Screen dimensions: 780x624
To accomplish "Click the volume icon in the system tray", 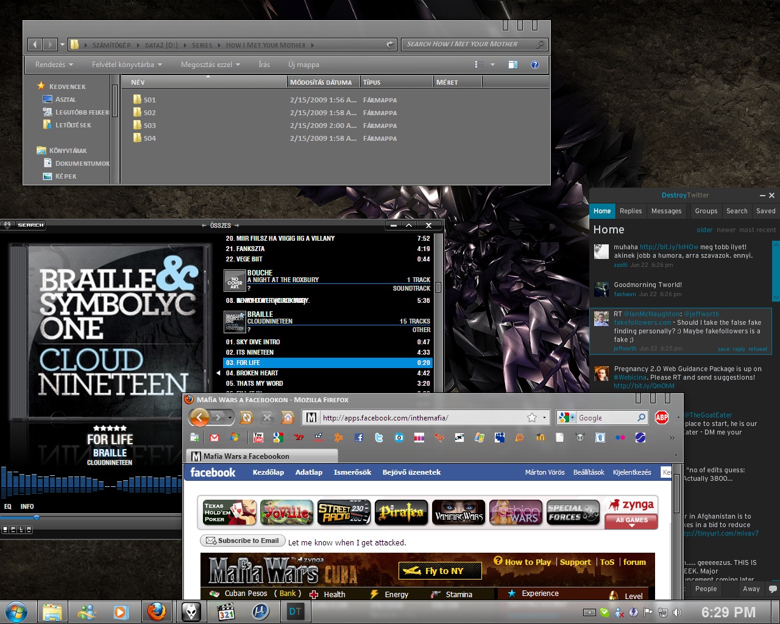I will tap(678, 612).
